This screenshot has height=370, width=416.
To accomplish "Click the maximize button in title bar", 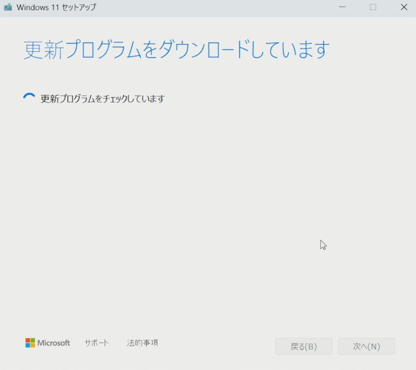I will 373,7.
